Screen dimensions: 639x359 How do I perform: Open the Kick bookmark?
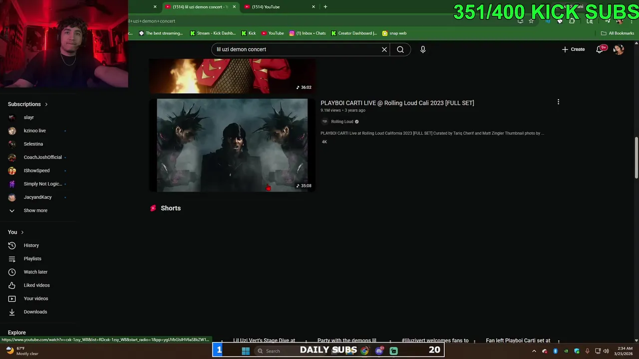click(249, 33)
